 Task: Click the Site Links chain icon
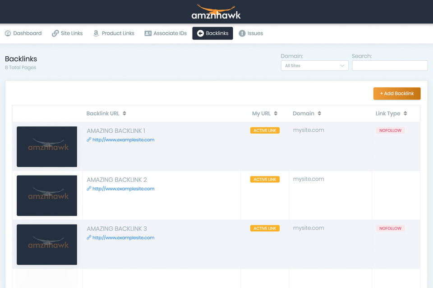(55, 33)
